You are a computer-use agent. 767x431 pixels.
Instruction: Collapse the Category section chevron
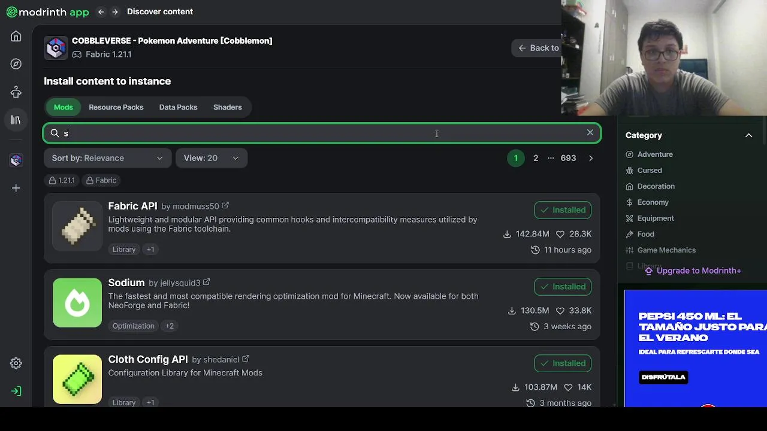click(748, 135)
